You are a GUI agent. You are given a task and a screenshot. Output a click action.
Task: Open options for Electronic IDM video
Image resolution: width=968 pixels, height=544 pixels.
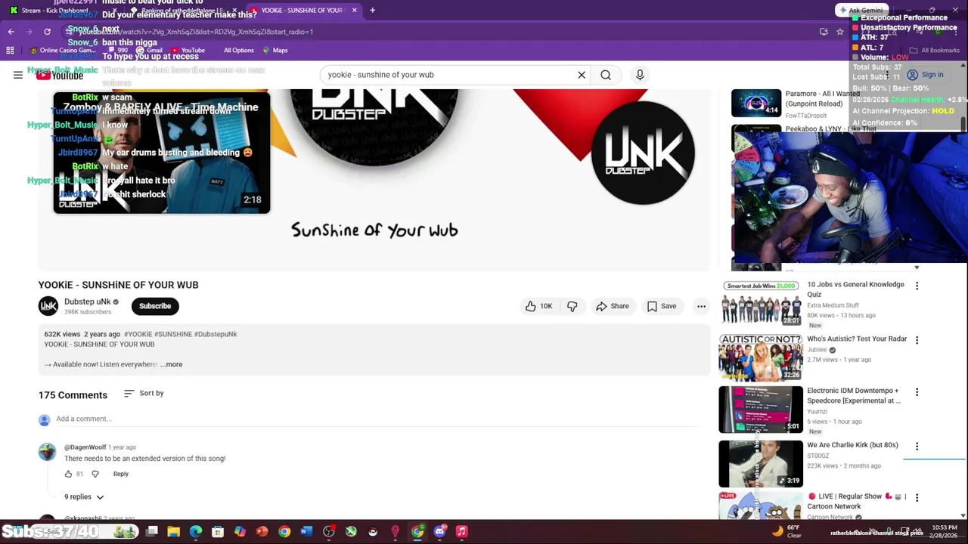tap(917, 392)
